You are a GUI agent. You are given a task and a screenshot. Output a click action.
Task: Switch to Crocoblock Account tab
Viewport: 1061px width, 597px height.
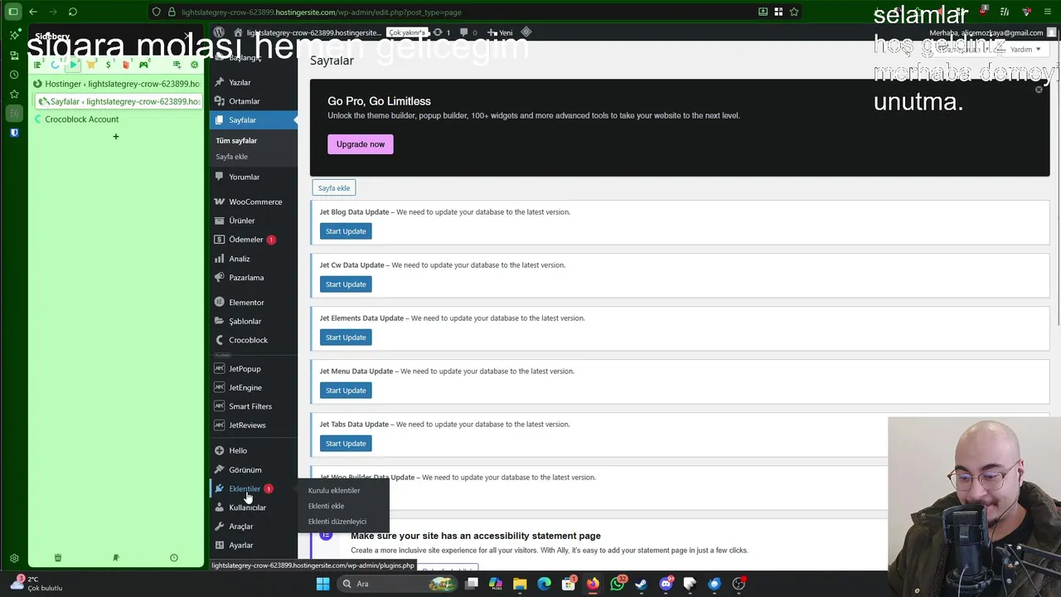(117, 119)
